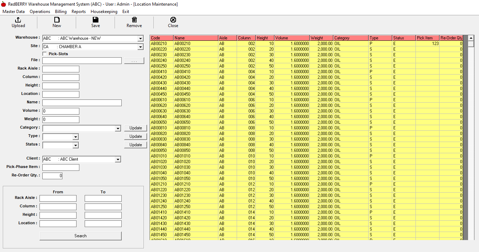Screen dimensions: 479x252
Task: Select the row with code AB01450
Action: tap(306, 235)
